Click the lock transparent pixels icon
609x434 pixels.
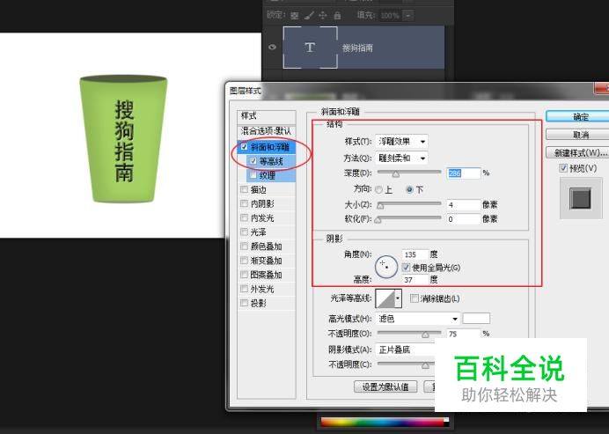(x=295, y=16)
